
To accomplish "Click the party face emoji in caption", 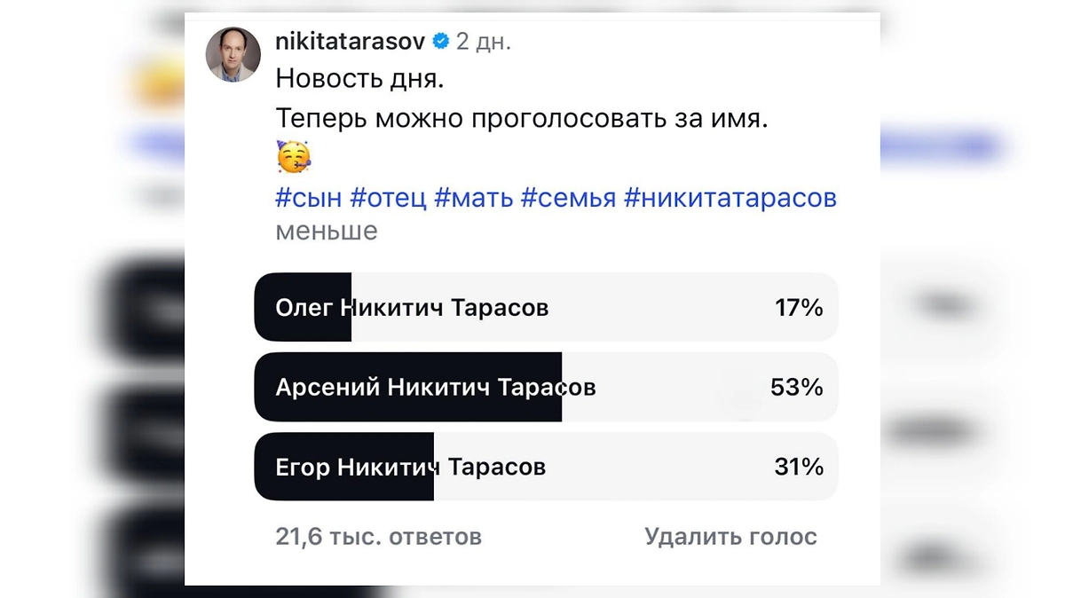I will click(x=292, y=156).
